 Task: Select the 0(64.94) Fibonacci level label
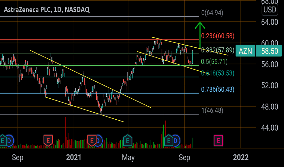click(x=212, y=13)
